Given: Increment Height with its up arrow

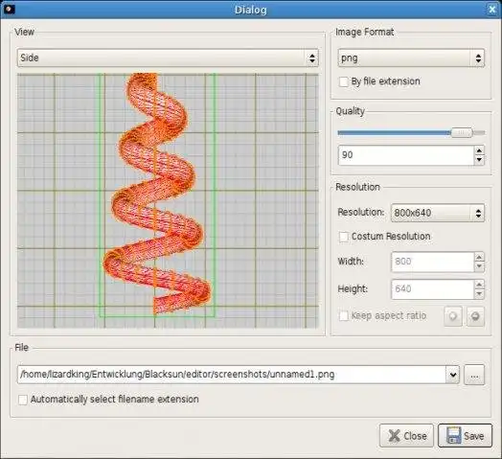Looking at the screenshot, I should [x=479, y=285].
